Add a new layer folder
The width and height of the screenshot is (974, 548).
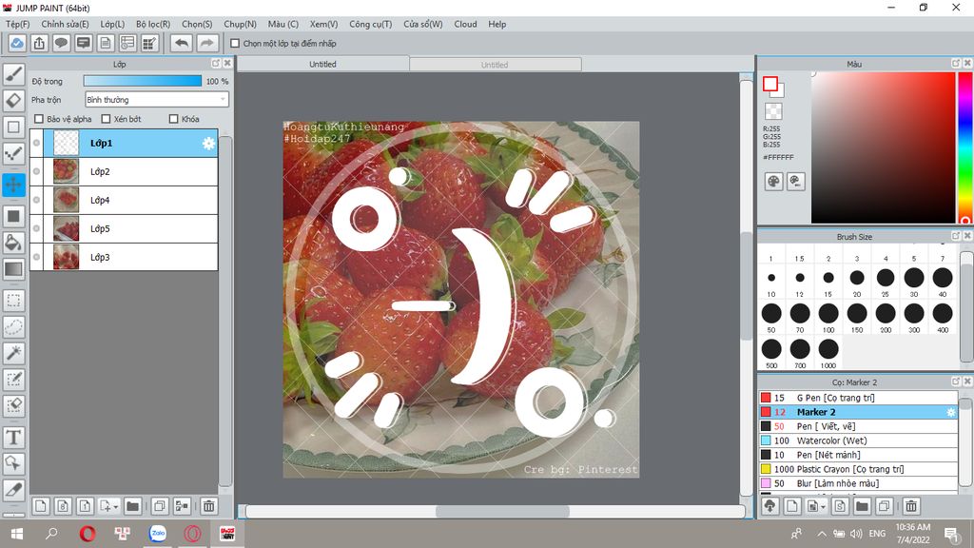[132, 506]
